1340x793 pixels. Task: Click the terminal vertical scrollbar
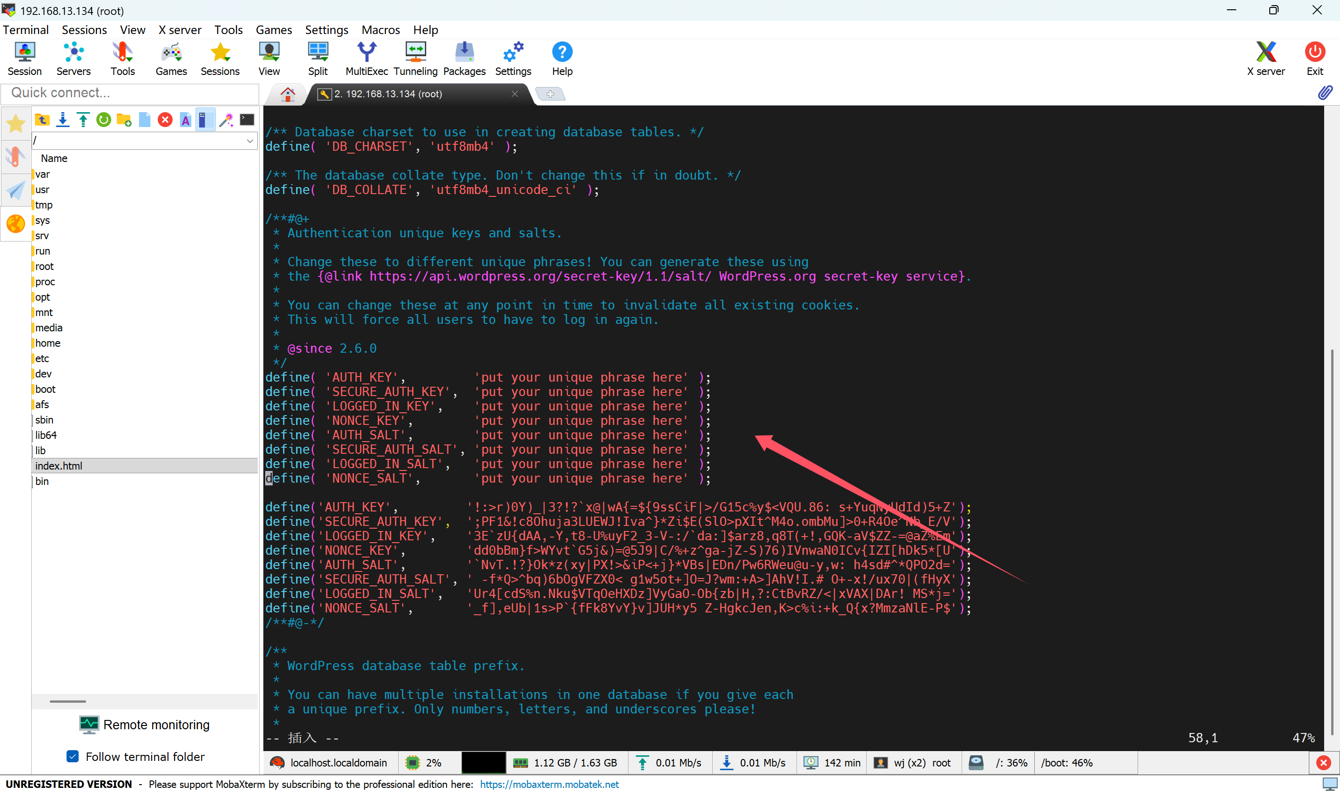pos(1332,542)
